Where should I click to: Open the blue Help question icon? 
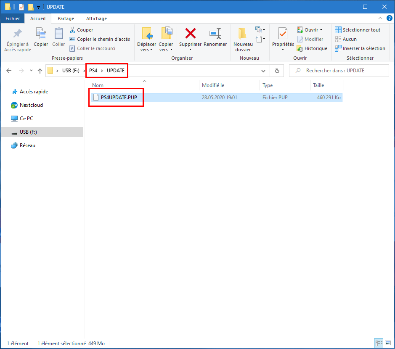(389, 18)
